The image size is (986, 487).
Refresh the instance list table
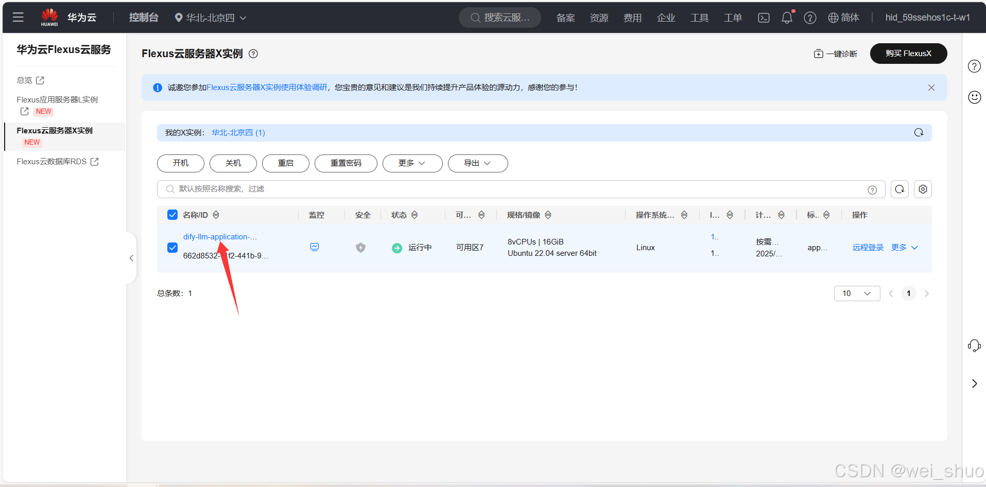(899, 189)
